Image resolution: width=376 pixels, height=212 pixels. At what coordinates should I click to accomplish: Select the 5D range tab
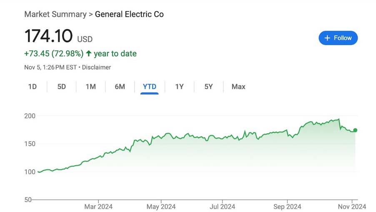click(x=62, y=87)
